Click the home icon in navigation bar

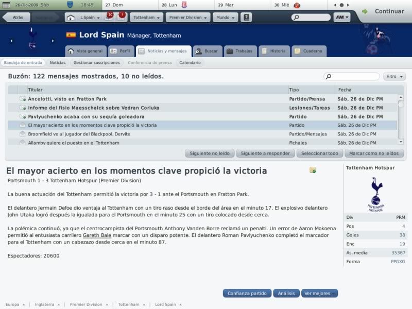pyautogui.click(x=71, y=18)
